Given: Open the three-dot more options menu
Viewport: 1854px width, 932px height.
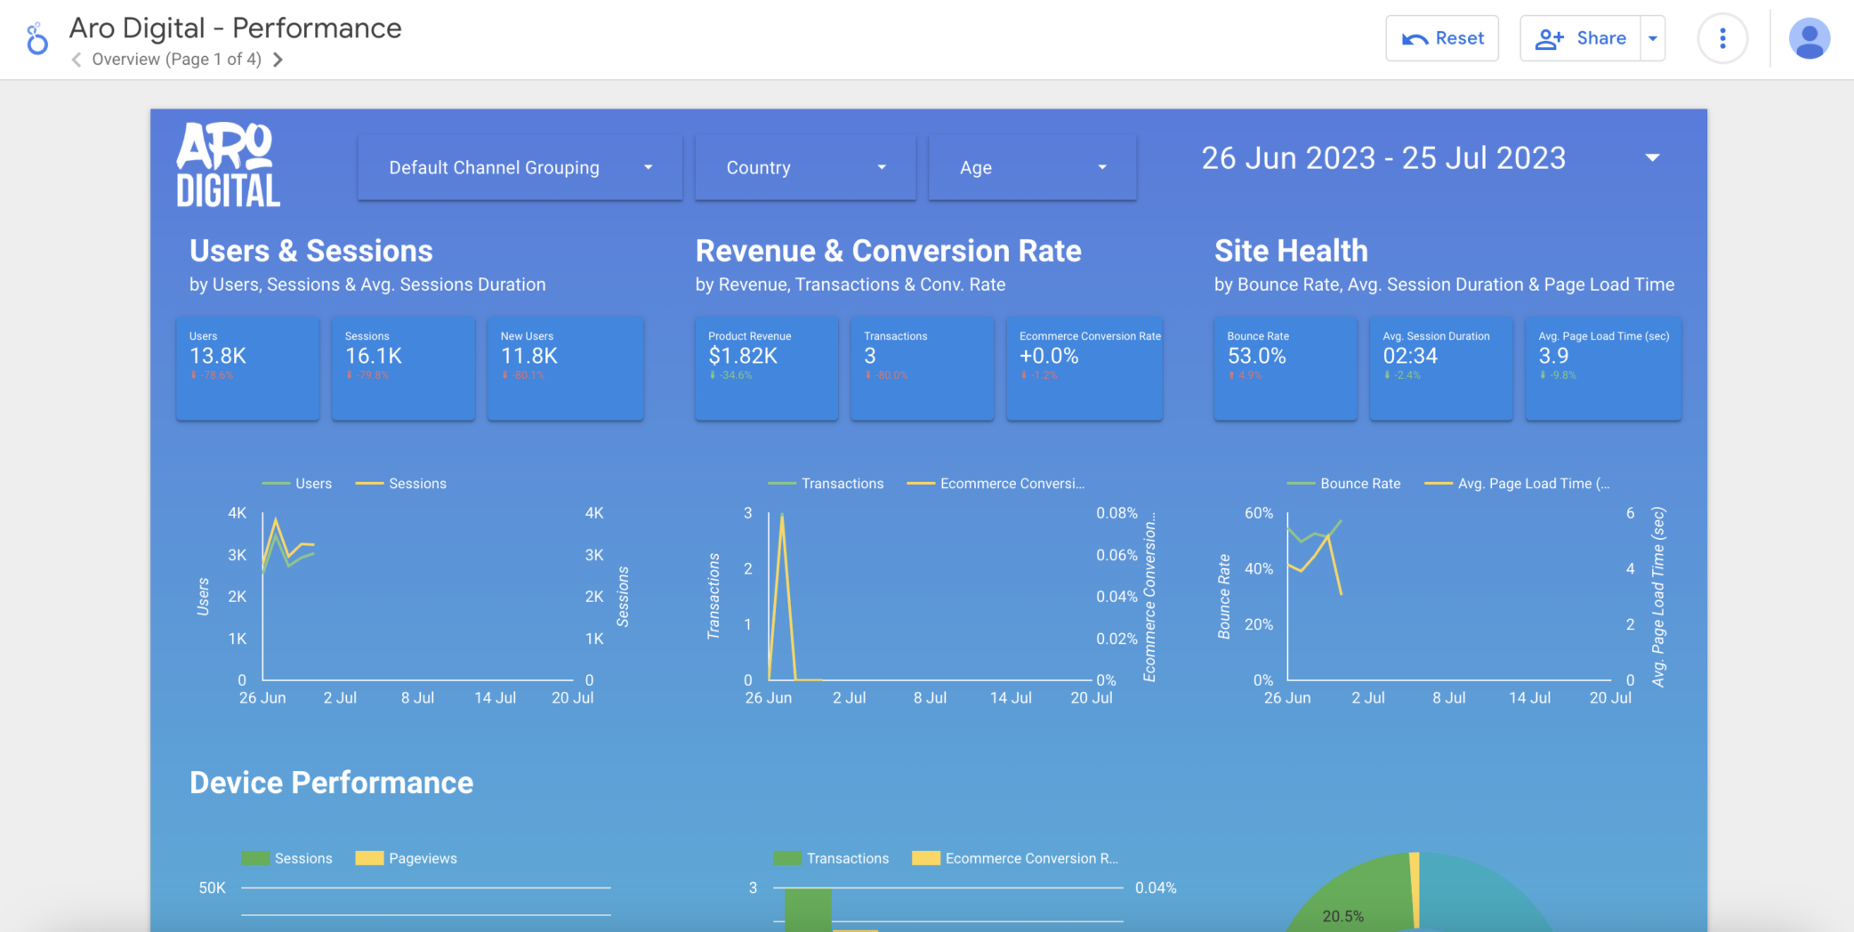Looking at the screenshot, I should (x=1722, y=38).
